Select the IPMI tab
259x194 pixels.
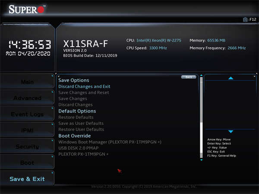tap(27, 130)
